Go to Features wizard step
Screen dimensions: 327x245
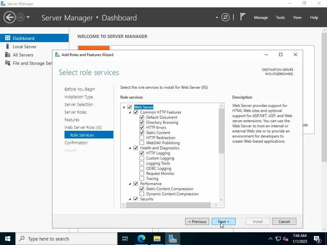pos(72,120)
